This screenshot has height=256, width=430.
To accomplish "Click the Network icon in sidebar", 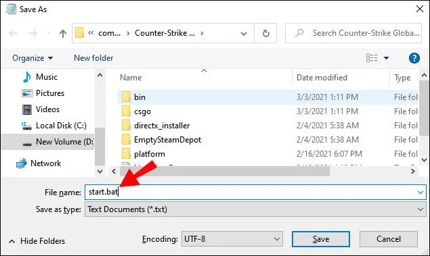I will tap(22, 163).
